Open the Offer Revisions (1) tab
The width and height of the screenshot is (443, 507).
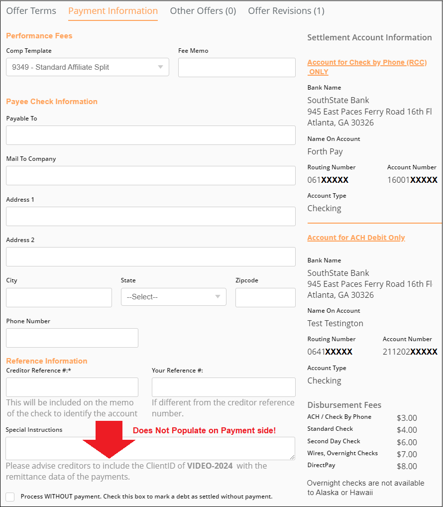[x=286, y=10]
